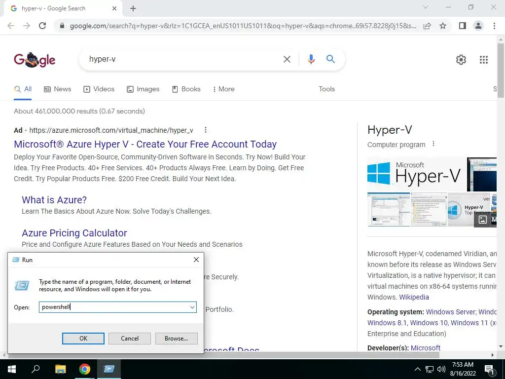The width and height of the screenshot is (505, 379).
Task: Cancel the Run dialog
Action: 130,339
